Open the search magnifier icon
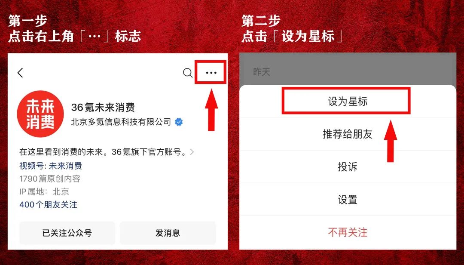 point(188,73)
